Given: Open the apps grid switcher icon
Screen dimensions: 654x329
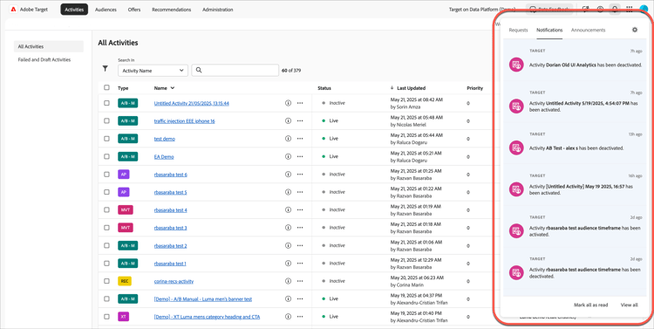Looking at the screenshot, I should [x=629, y=10].
